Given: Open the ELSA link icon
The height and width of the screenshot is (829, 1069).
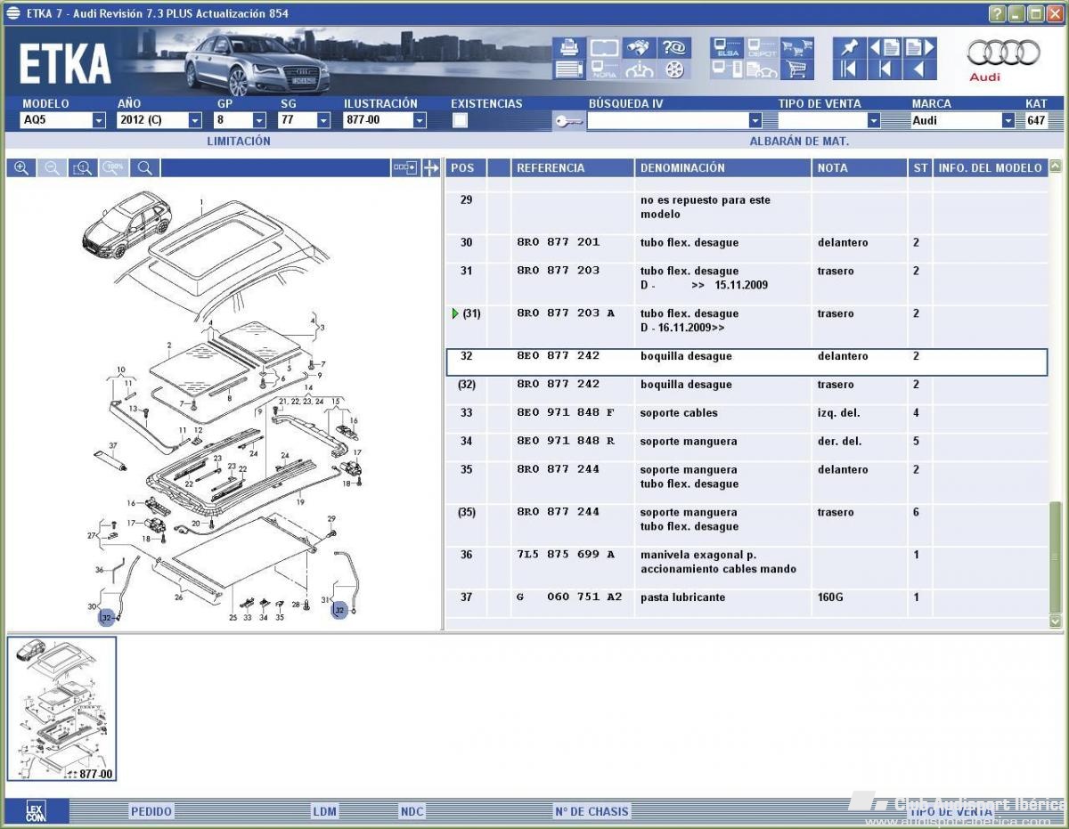Looking at the screenshot, I should [727, 47].
